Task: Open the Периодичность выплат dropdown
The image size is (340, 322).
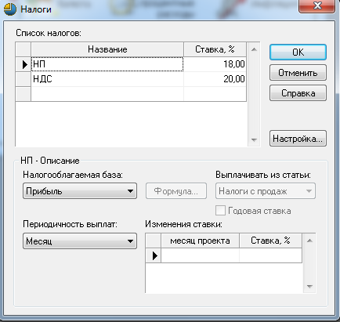Action: pyautogui.click(x=80, y=241)
